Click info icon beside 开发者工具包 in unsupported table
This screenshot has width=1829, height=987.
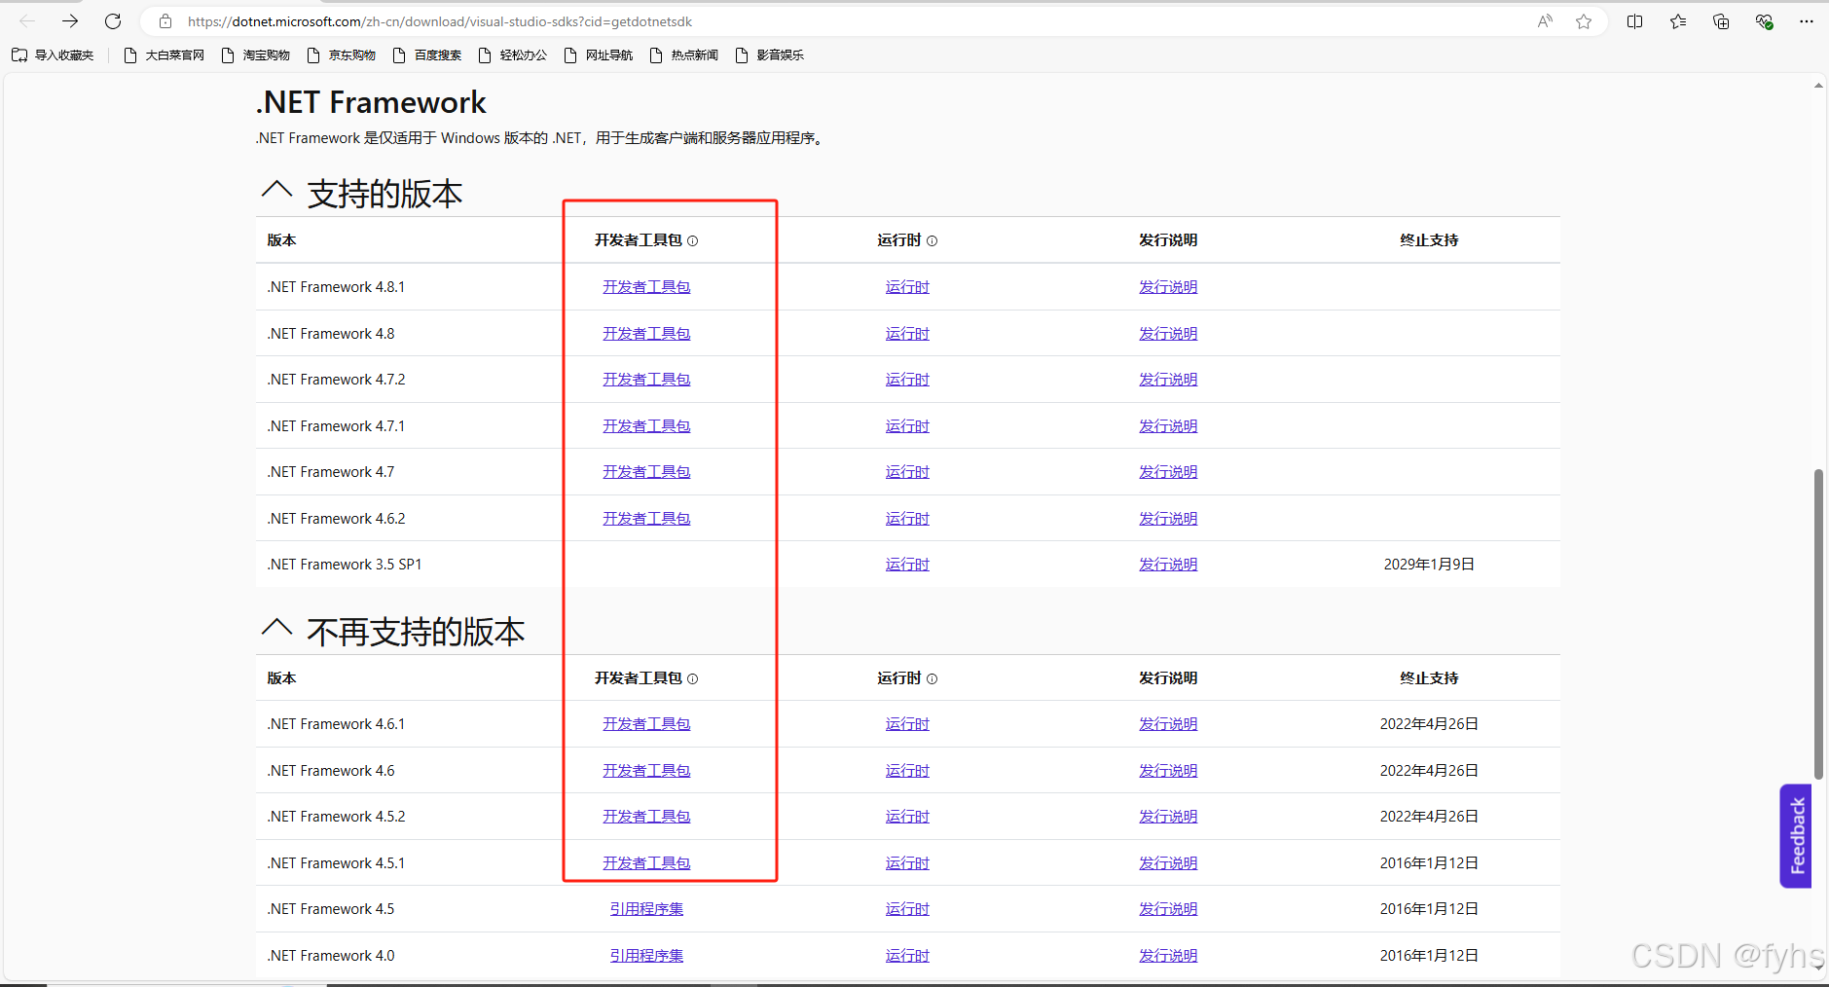point(693,678)
